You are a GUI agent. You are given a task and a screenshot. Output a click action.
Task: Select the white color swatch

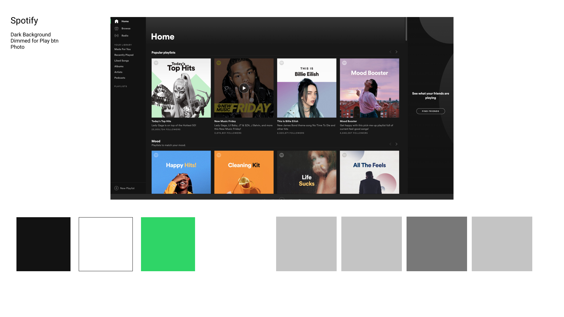(x=106, y=244)
